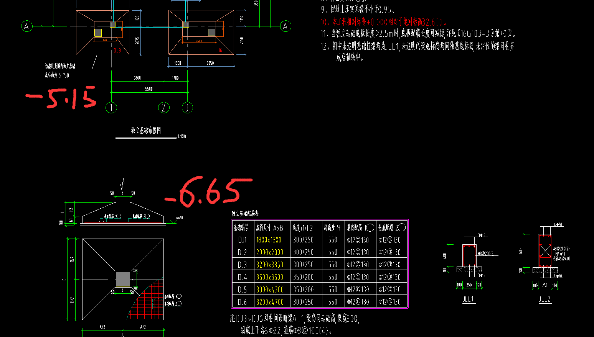Select the yellow 1800x1800 size cell

269,240
